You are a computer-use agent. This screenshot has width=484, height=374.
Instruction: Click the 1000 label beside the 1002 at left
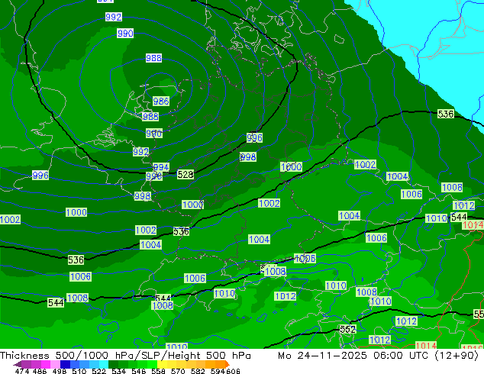76,212
